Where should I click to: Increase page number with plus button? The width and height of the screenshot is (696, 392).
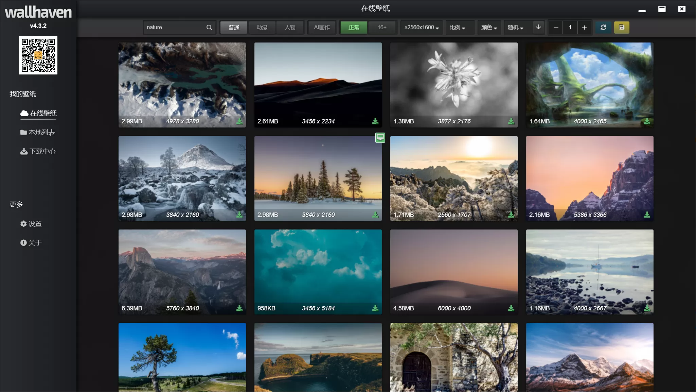coord(584,28)
